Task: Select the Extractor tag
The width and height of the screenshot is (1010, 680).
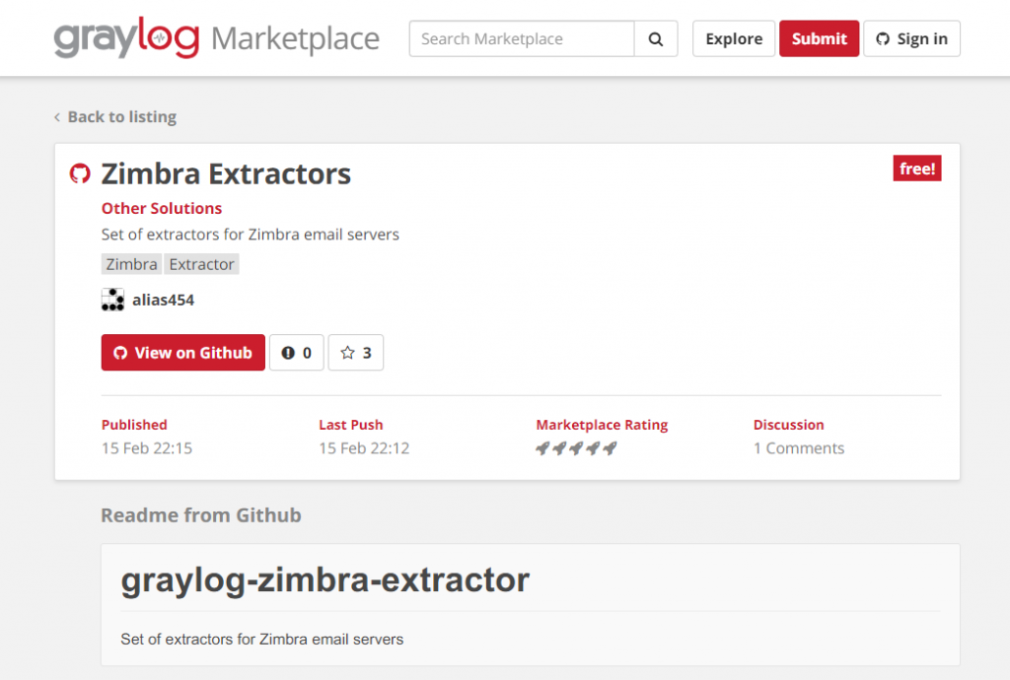Action: click(201, 264)
